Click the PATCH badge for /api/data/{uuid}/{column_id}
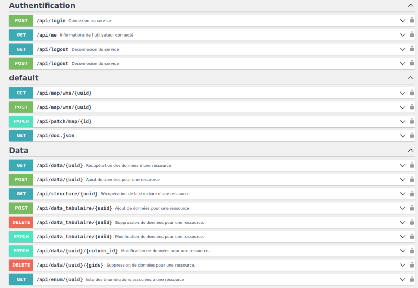Image resolution: width=418 pixels, height=288 pixels. pyautogui.click(x=21, y=251)
